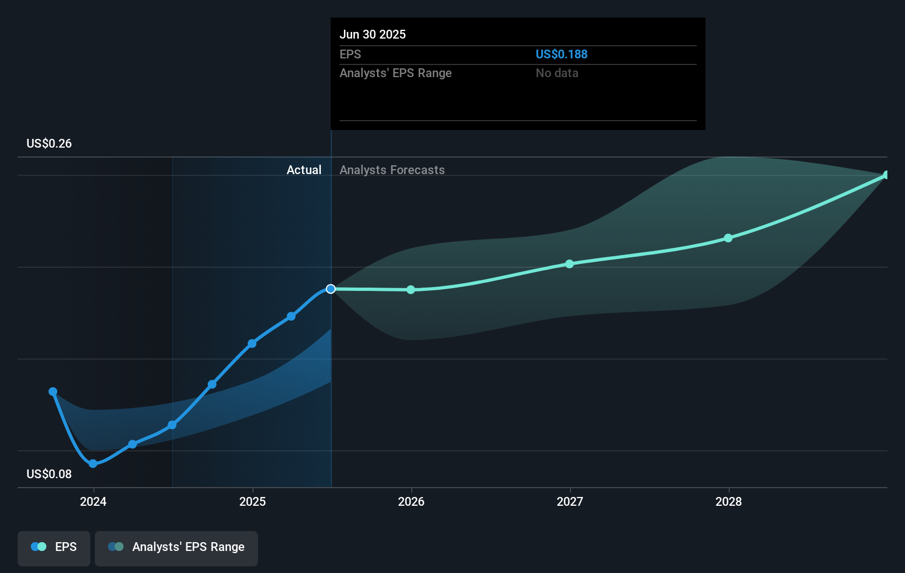
Task: Click the 2026 forecast EPS data point
Action: click(x=411, y=290)
